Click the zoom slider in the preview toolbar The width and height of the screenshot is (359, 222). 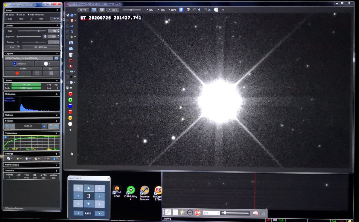(x=132, y=10)
